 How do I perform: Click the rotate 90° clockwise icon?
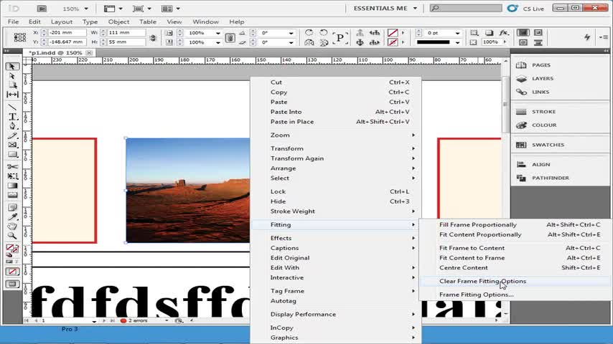point(309,33)
